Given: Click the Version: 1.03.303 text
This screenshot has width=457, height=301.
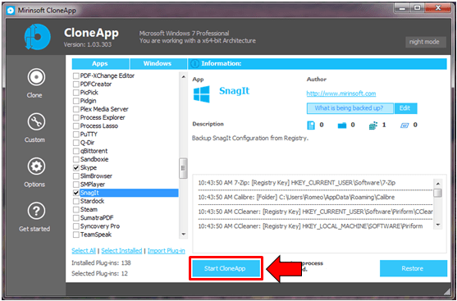Looking at the screenshot, I should point(88,44).
